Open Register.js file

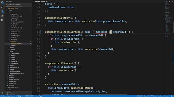[x=14, y=62]
